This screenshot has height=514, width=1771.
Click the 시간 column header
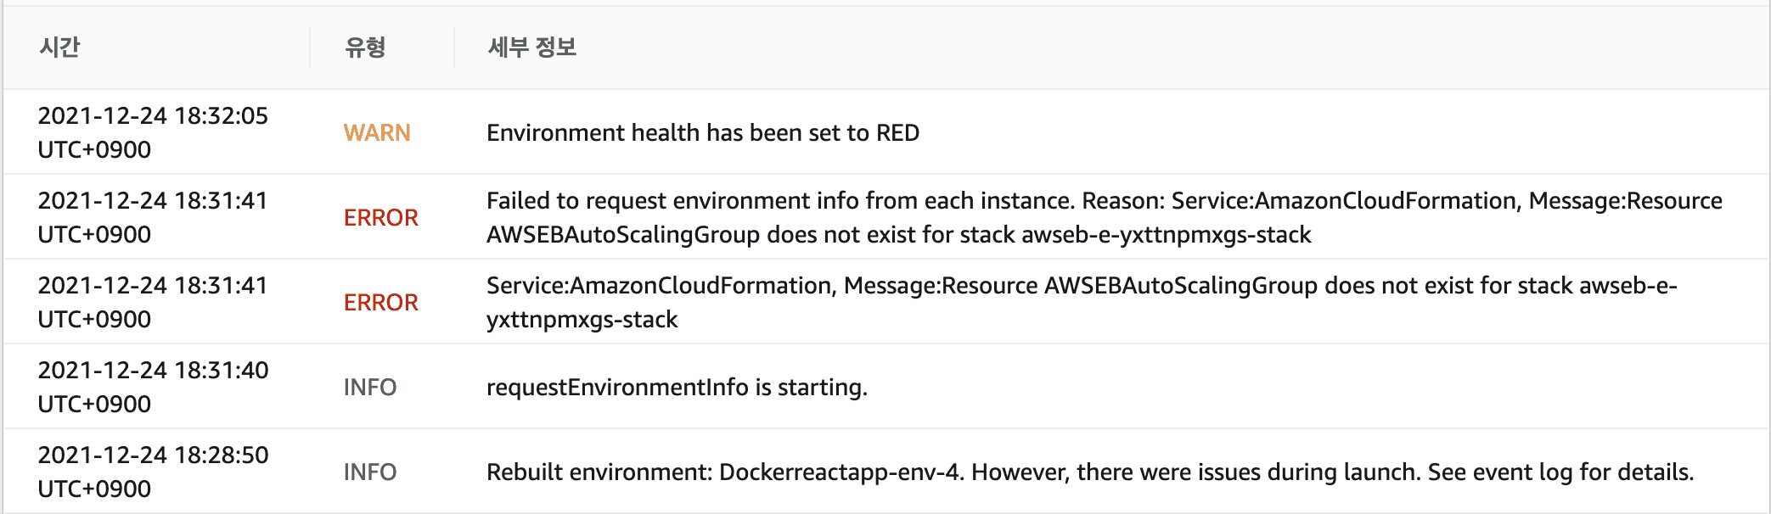(x=59, y=47)
